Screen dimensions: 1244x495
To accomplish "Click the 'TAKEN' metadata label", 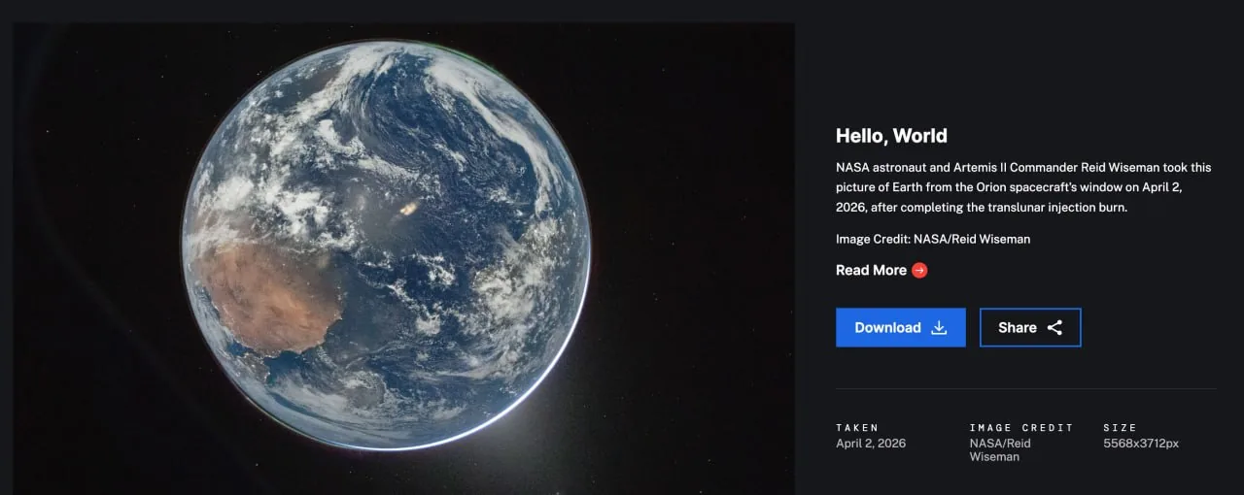I will pos(857,428).
